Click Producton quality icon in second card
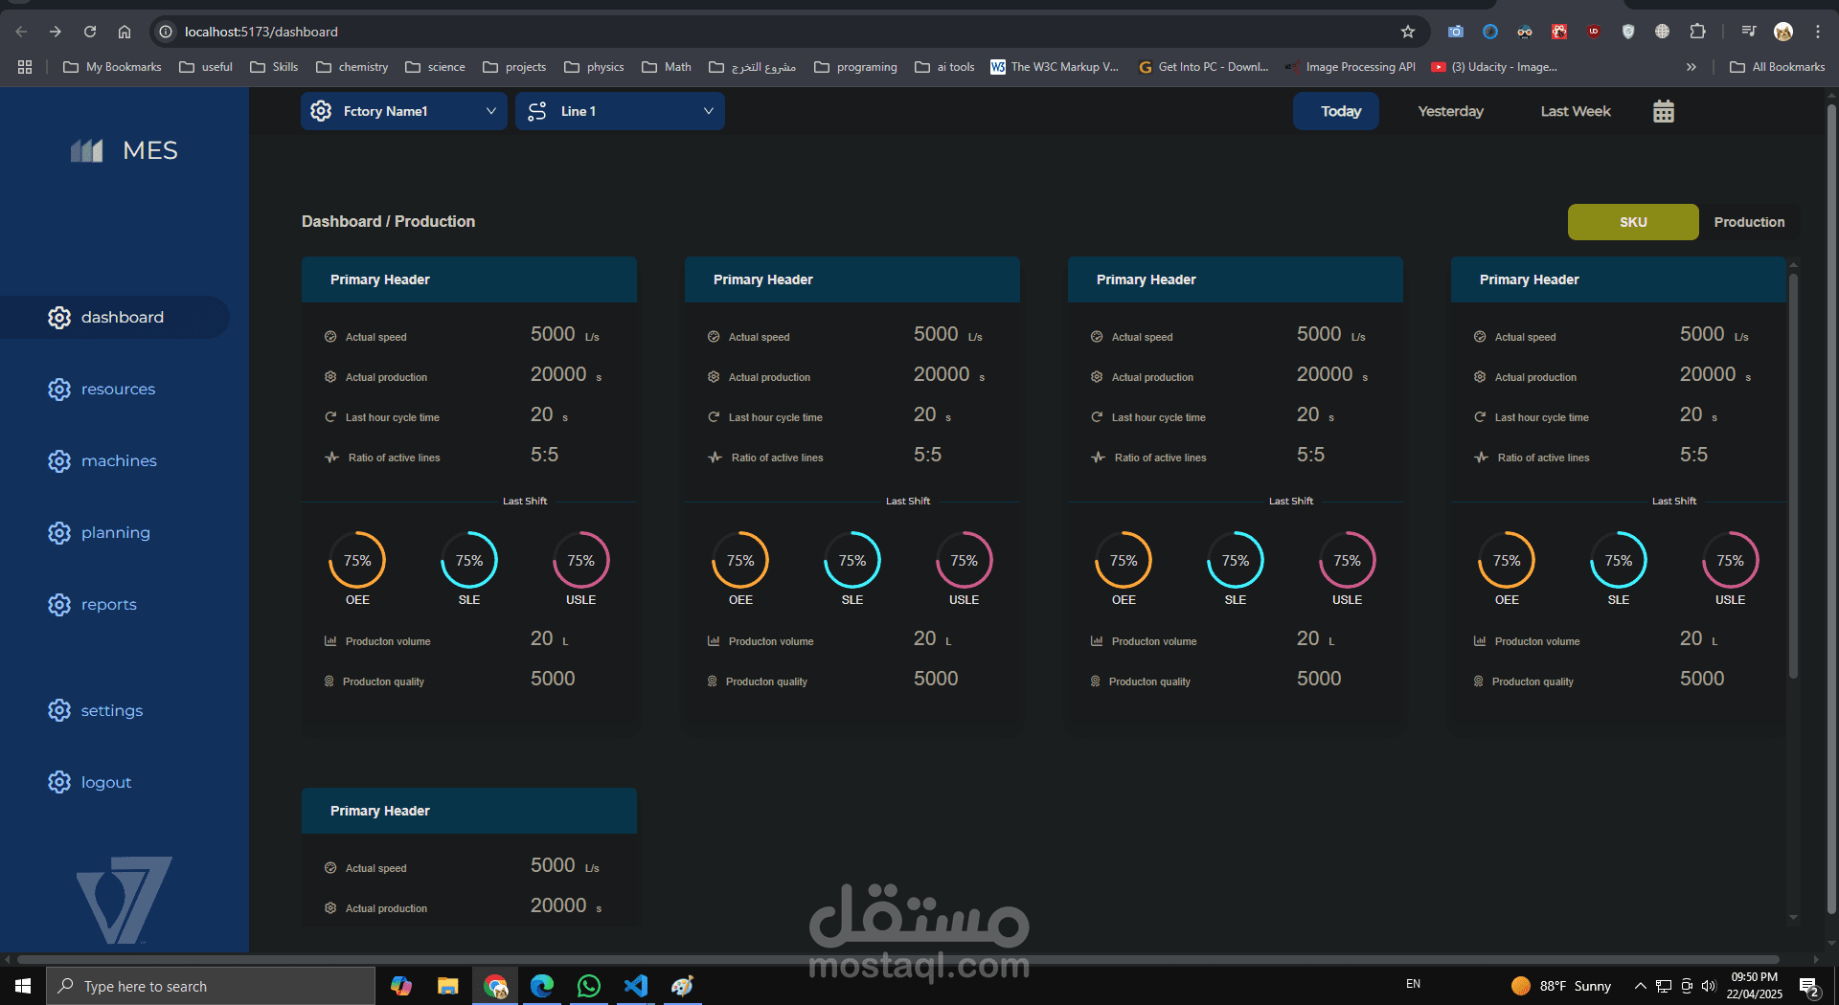The height and width of the screenshot is (1005, 1839). (712, 681)
